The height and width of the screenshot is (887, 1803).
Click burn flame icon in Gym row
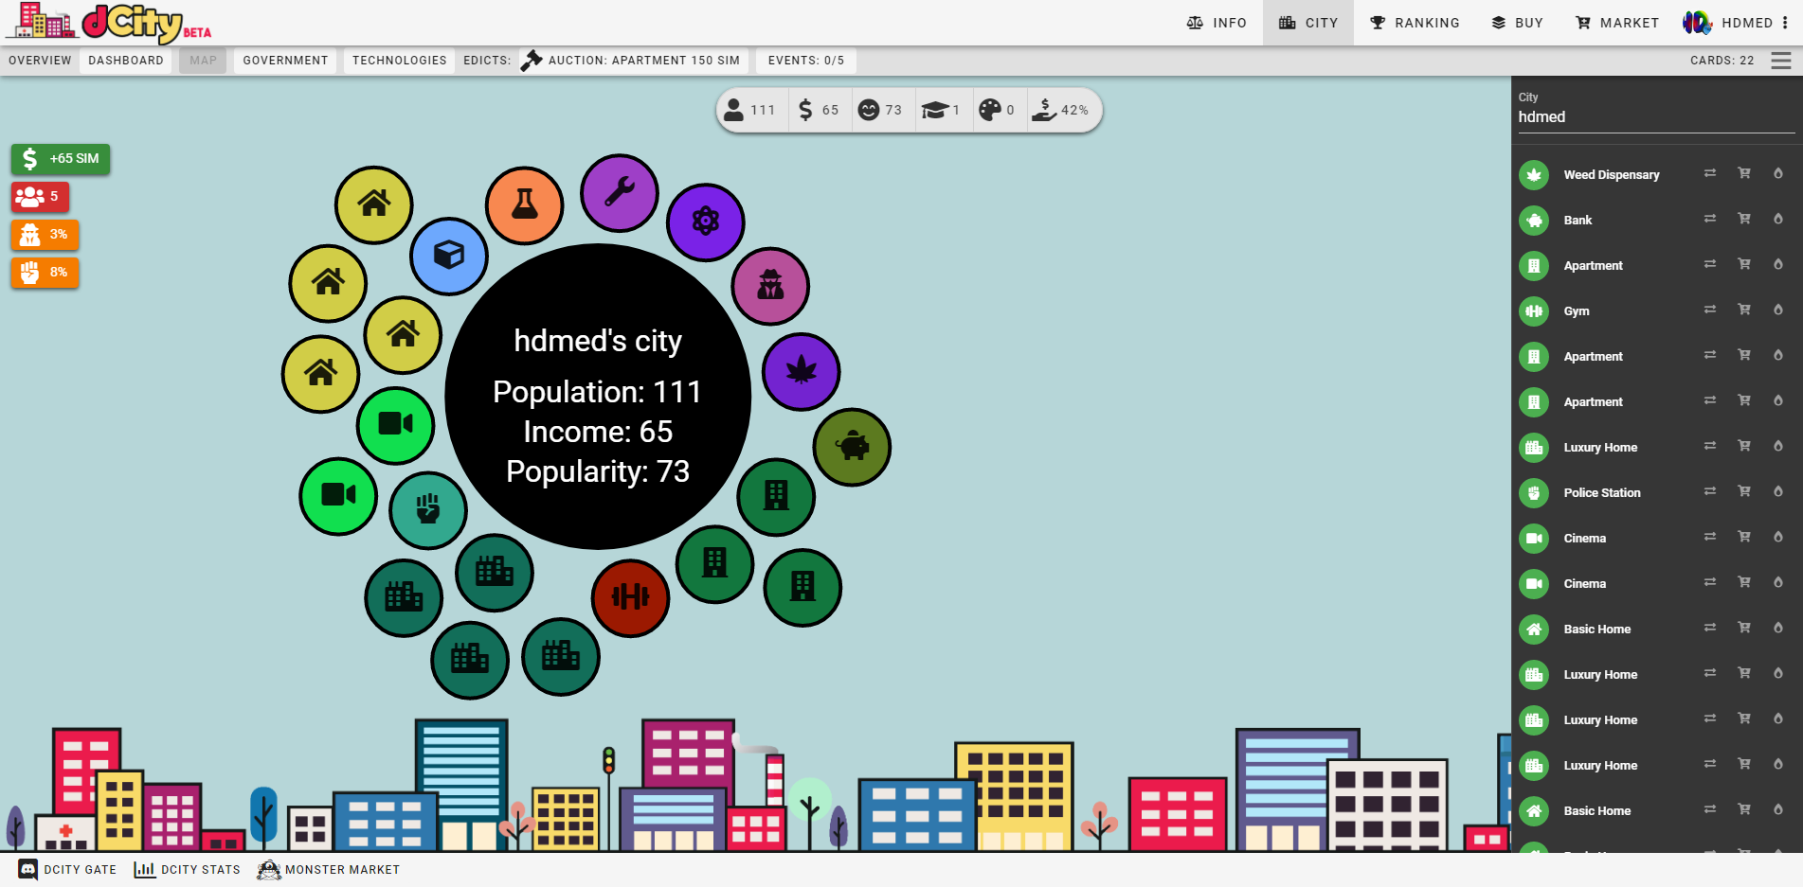(1778, 310)
